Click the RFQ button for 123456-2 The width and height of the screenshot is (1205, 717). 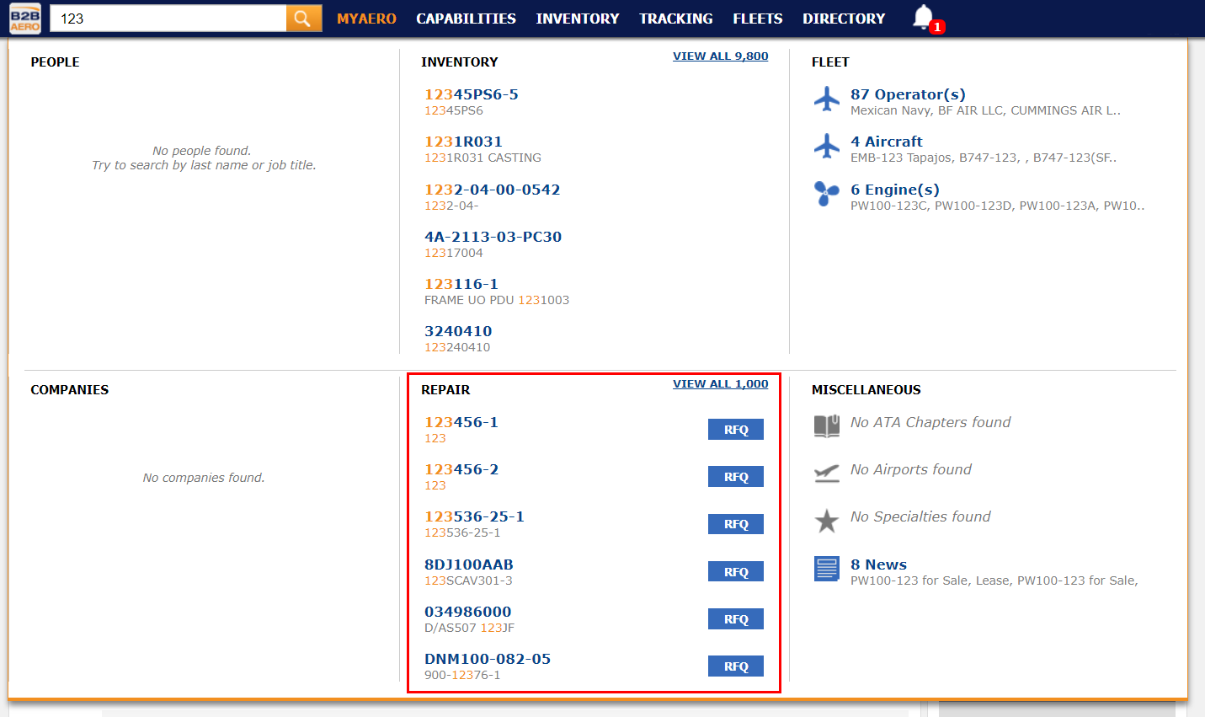pos(736,477)
